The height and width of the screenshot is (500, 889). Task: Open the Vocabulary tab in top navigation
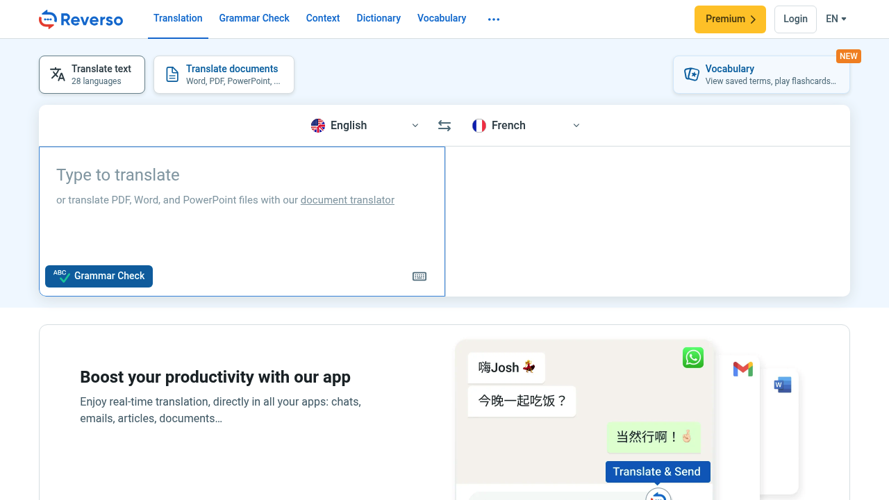(x=442, y=19)
